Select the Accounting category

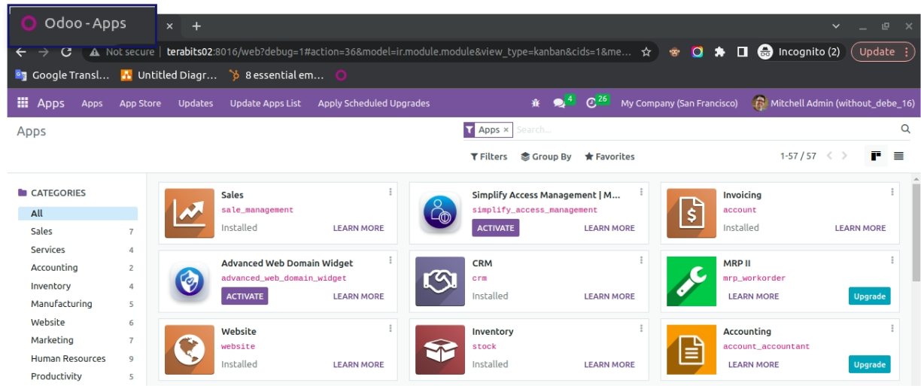(78, 268)
